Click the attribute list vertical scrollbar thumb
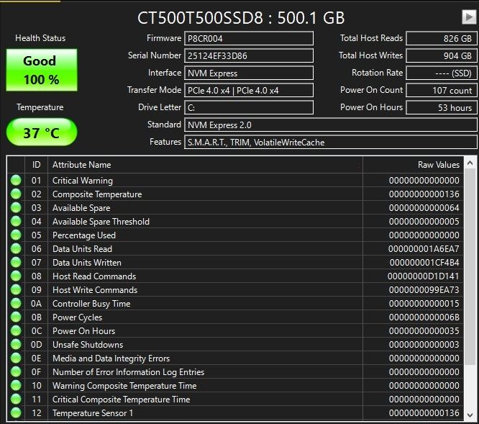The width and height of the screenshot is (479, 424). 470,266
